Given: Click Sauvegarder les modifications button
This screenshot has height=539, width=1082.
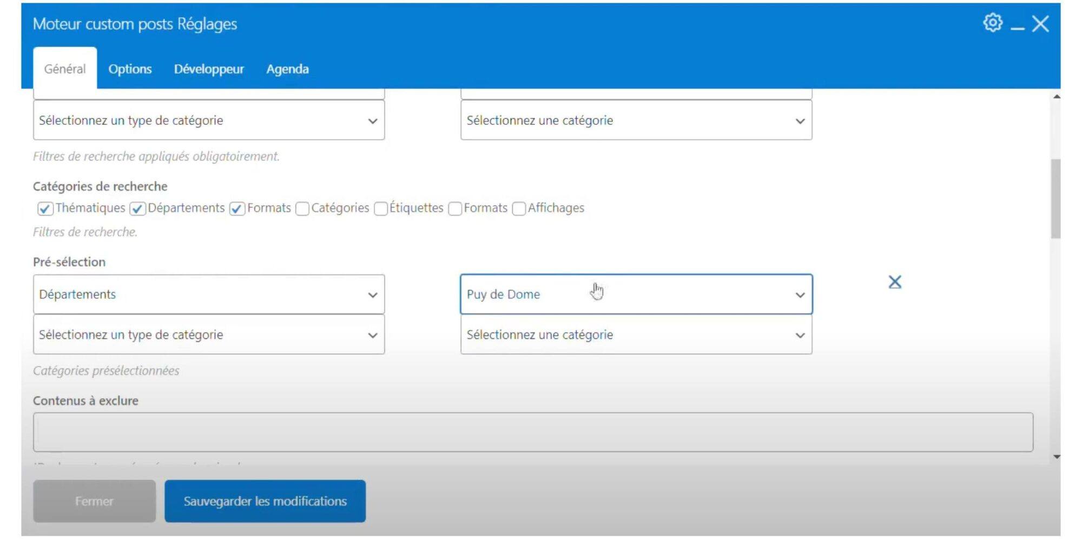Looking at the screenshot, I should (265, 501).
